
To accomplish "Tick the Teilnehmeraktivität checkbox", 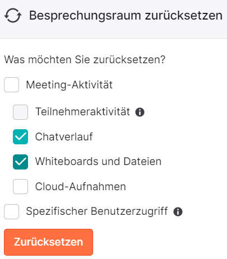I will [x=20, y=112].
